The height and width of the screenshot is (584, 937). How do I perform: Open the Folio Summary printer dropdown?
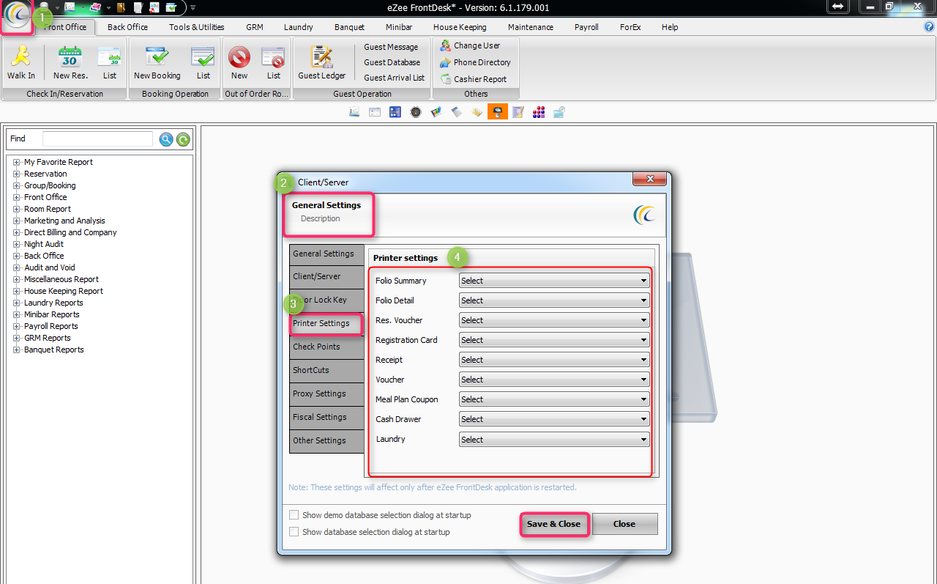(x=554, y=281)
